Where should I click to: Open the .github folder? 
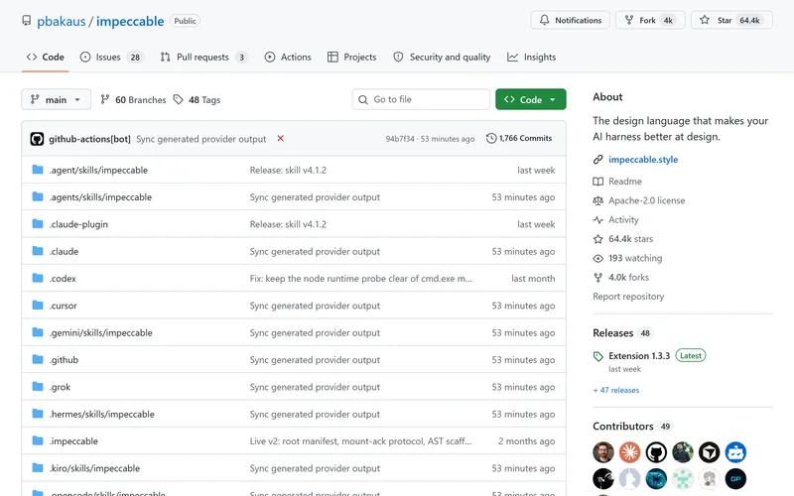(64, 360)
